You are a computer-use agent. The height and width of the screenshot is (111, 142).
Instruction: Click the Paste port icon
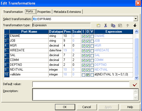click(x=120, y=25)
